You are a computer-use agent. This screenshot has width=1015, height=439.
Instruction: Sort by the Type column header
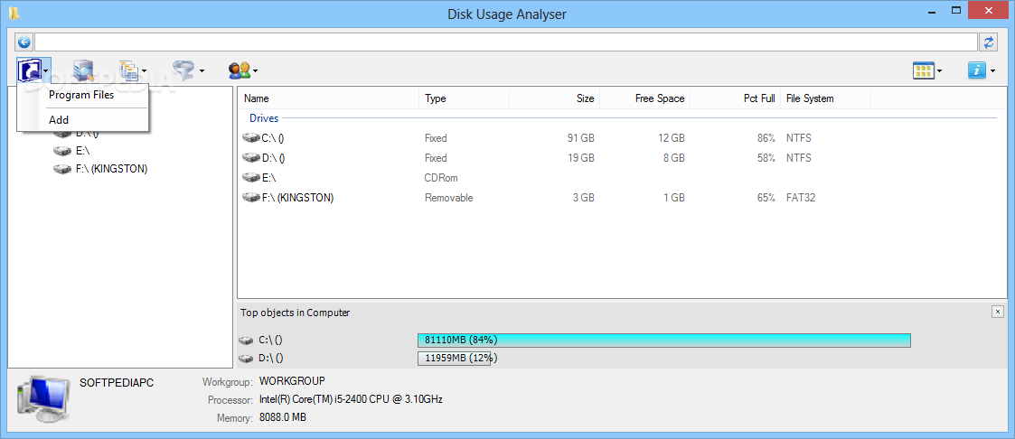click(465, 99)
